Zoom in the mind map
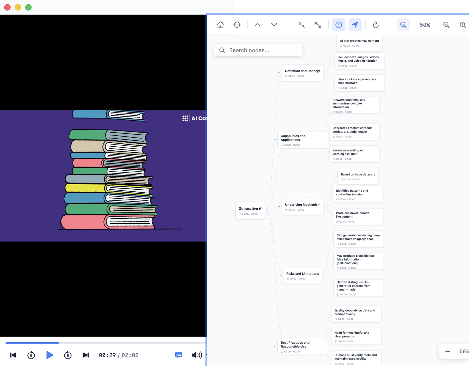Image resolution: width=469 pixels, height=366 pixels. 446,25
